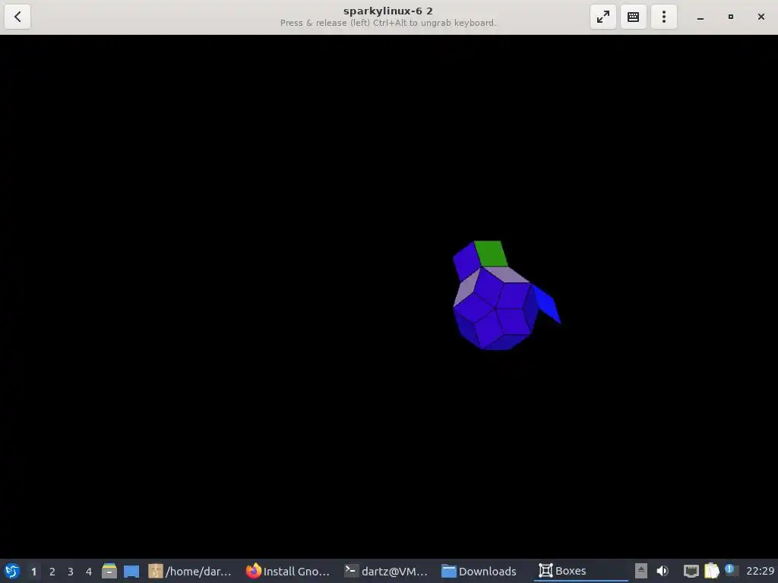The height and width of the screenshot is (583, 778).
Task: Click the green face of the polyhedron
Action: click(491, 254)
